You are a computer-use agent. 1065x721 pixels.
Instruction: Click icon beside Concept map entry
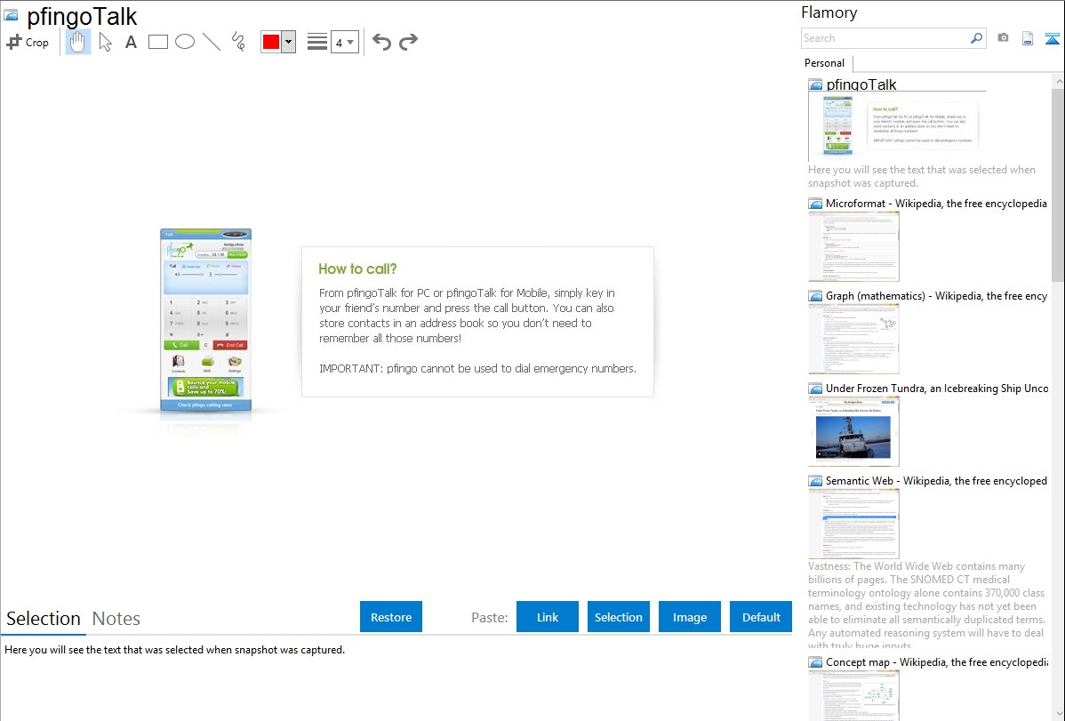coord(816,662)
